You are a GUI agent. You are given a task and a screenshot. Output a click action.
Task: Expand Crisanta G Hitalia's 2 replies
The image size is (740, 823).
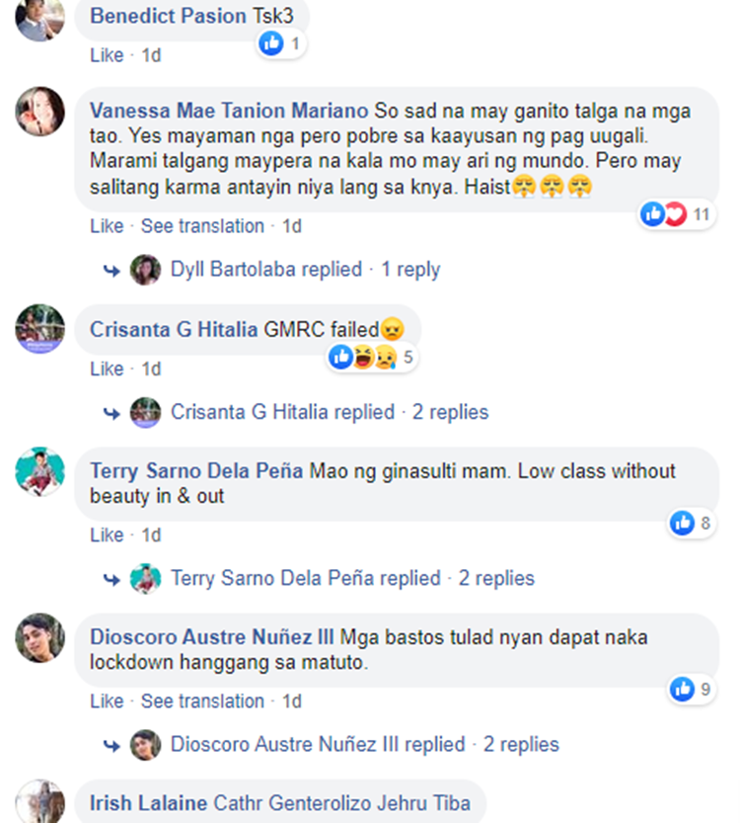[330, 413]
